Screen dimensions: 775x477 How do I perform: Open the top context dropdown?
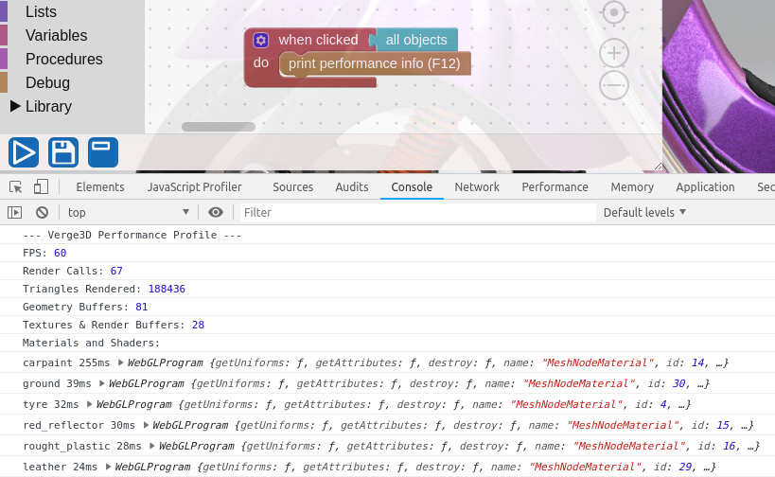point(128,213)
